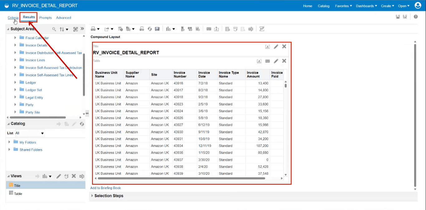Viewport: 426px width, 210px height.
Task: Click the Save Analysis icon top right
Action: click(x=398, y=17)
